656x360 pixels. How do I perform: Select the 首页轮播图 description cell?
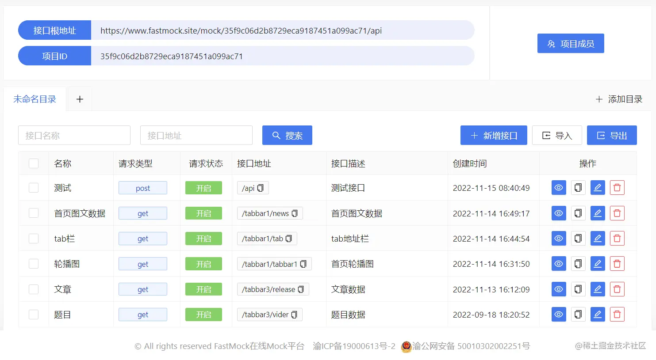click(x=353, y=264)
